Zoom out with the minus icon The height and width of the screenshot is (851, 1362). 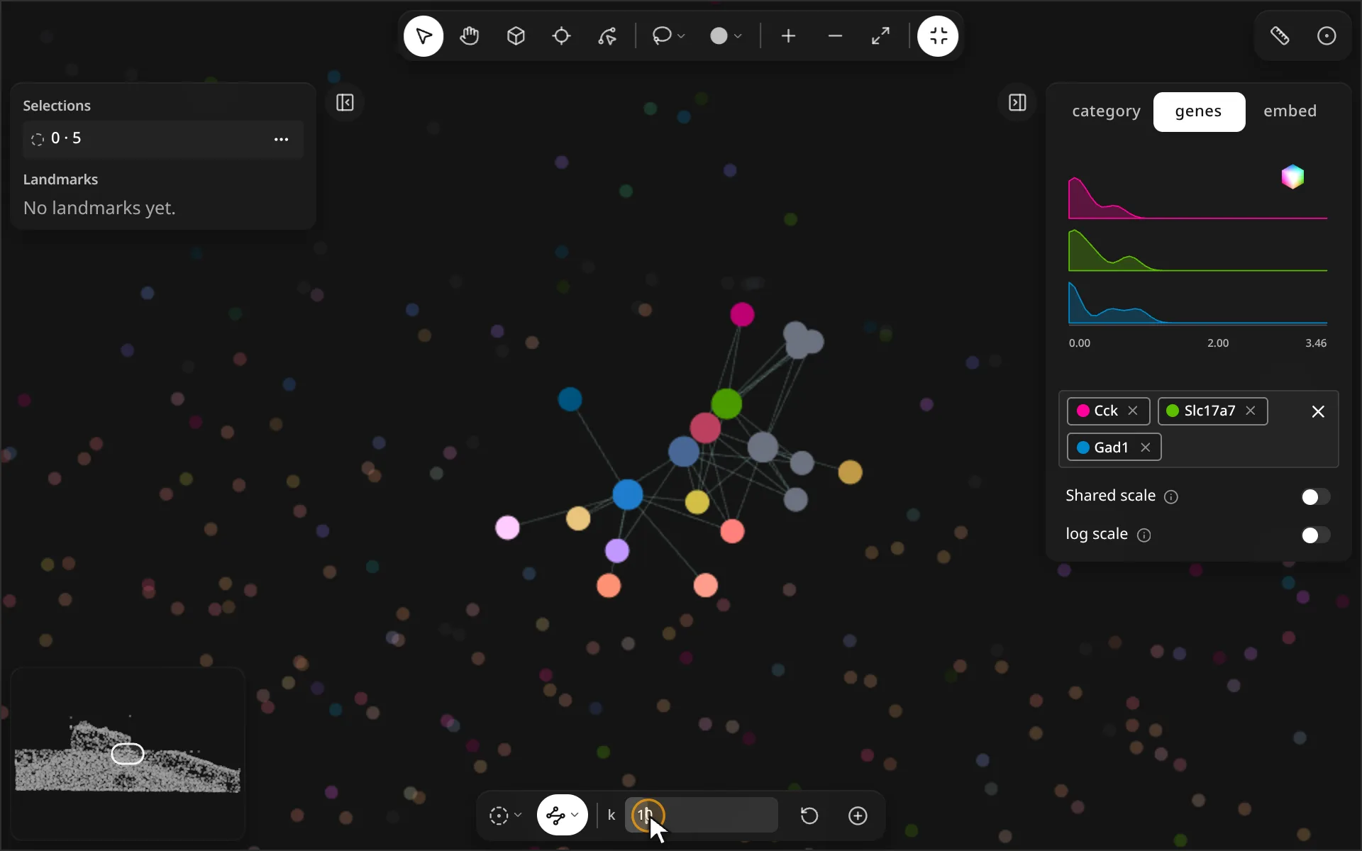click(x=835, y=36)
